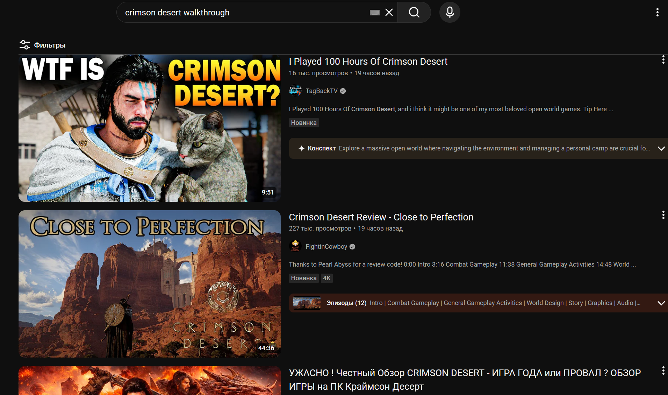Start voice search with the microphone

click(450, 13)
